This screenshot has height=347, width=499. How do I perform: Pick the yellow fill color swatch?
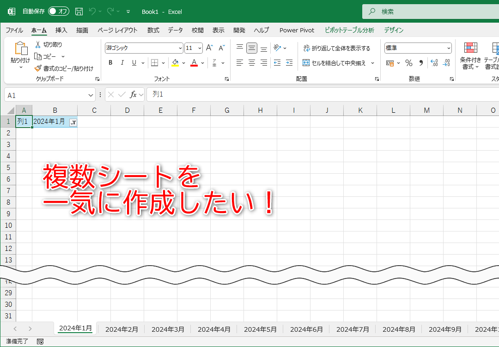point(175,66)
